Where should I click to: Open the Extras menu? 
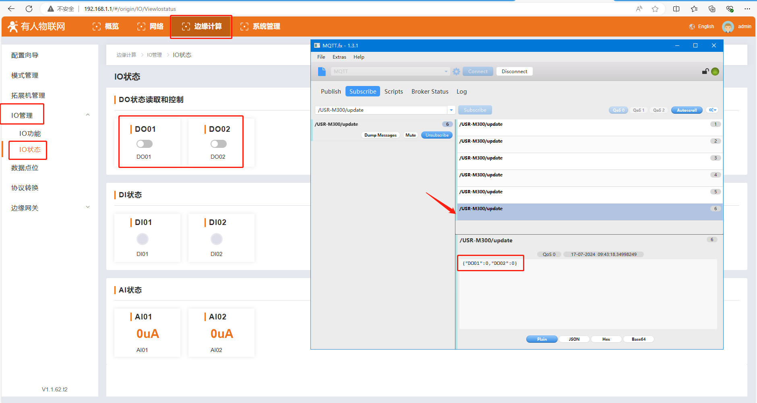pyautogui.click(x=339, y=57)
